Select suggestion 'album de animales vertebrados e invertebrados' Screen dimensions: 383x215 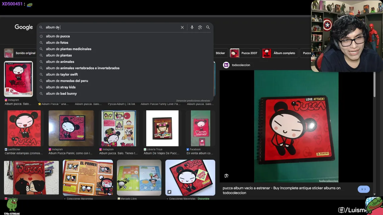pos(125,68)
